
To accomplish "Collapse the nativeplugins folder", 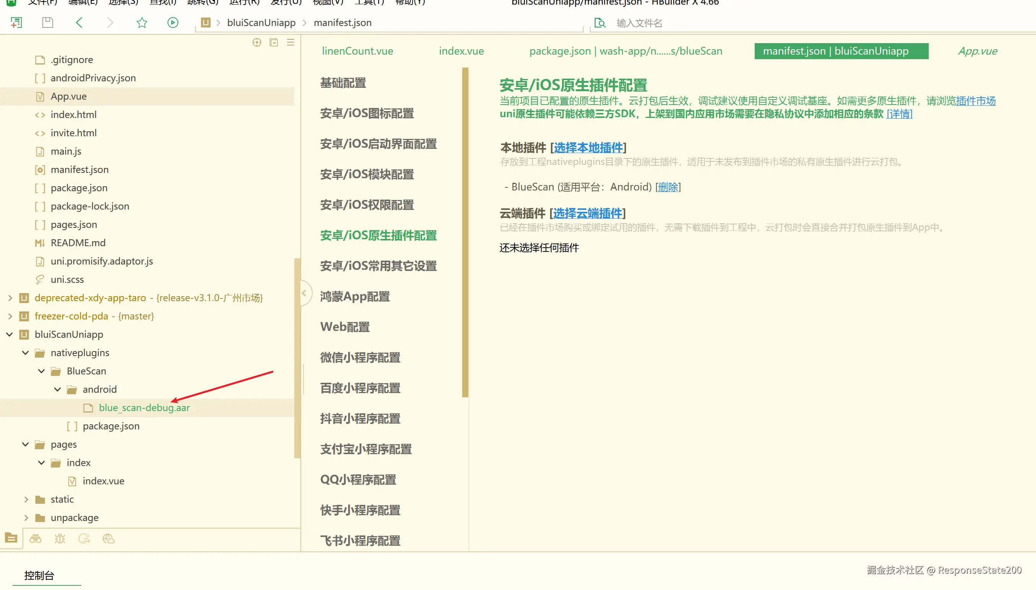I will tap(26, 353).
